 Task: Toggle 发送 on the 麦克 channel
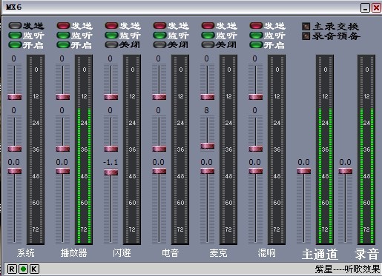click(208, 25)
